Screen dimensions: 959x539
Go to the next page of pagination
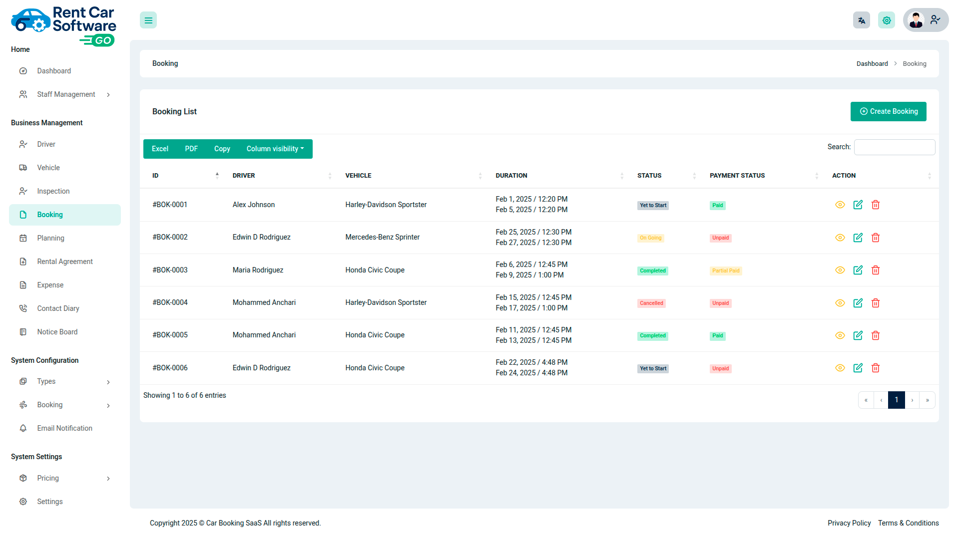pyautogui.click(x=912, y=400)
